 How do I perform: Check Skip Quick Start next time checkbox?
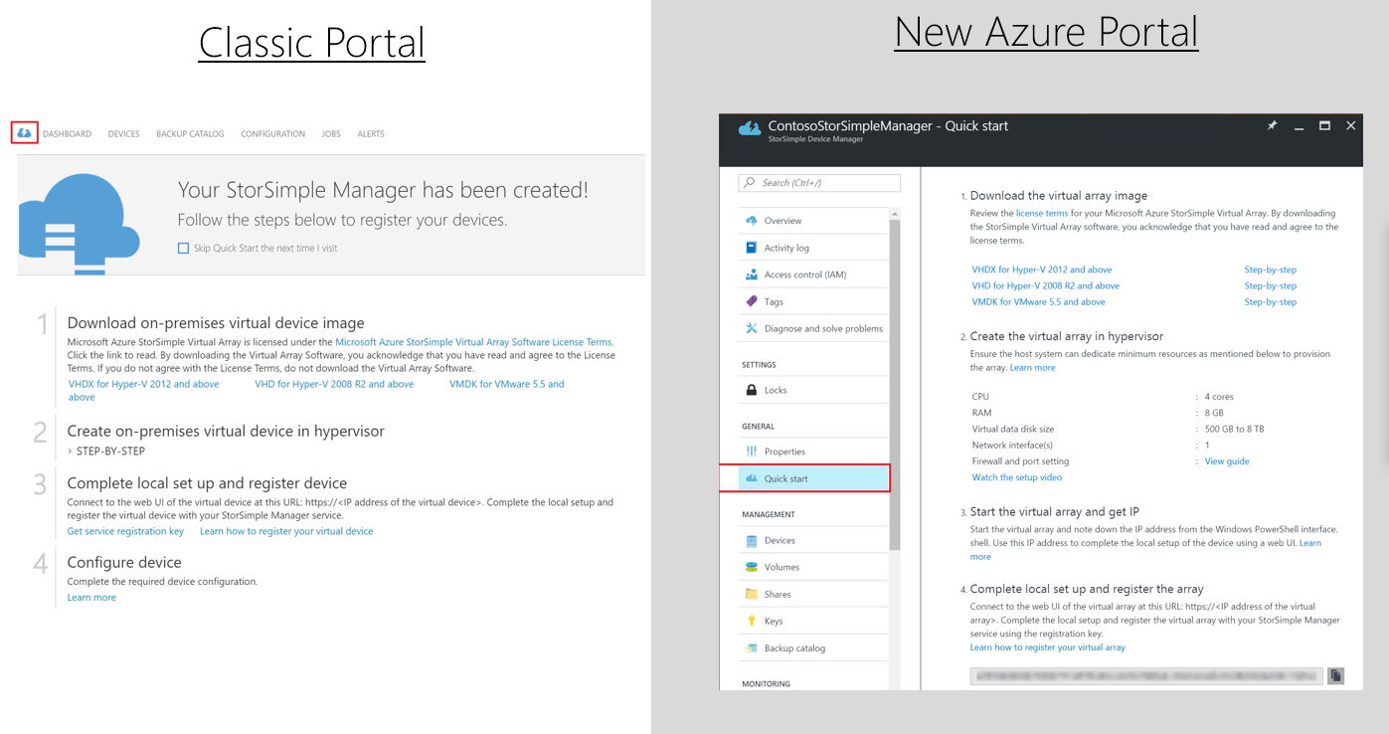pos(183,249)
